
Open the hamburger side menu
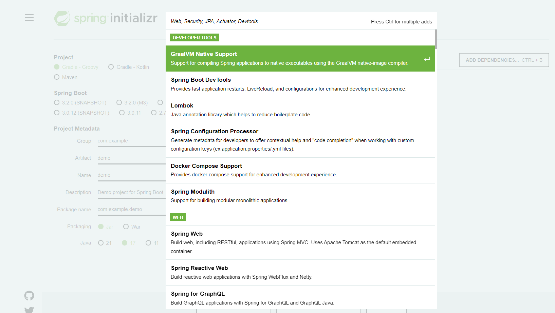pos(29,18)
